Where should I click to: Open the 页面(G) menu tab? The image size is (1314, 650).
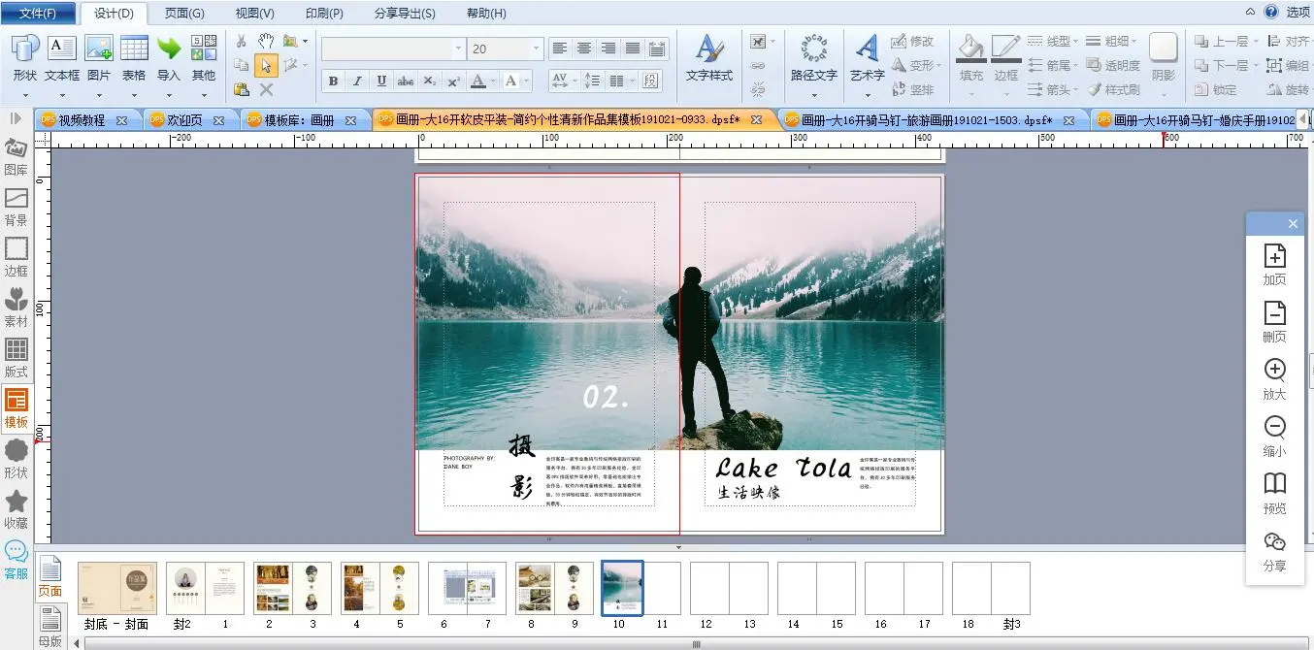coord(184,13)
